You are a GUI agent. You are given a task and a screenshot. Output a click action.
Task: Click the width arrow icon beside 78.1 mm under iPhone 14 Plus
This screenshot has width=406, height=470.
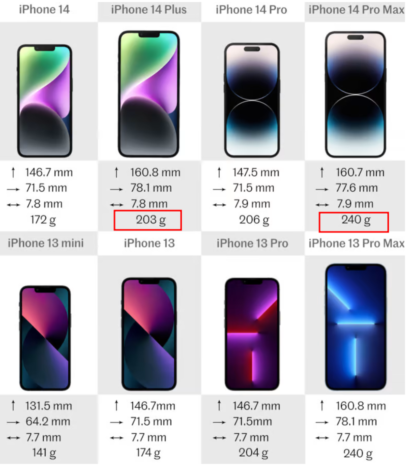pos(117,189)
